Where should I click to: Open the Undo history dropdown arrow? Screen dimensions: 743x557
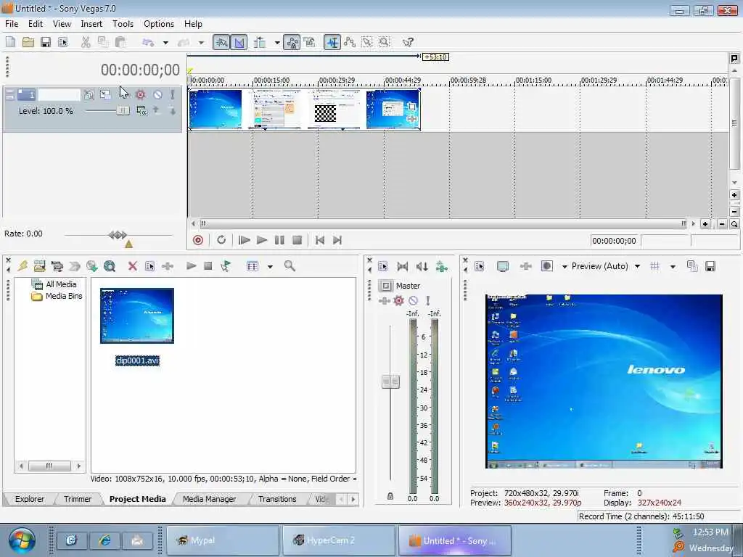pyautogui.click(x=165, y=43)
